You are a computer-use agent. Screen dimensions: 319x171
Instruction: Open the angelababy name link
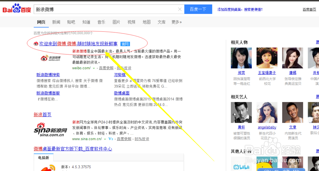[267, 127]
